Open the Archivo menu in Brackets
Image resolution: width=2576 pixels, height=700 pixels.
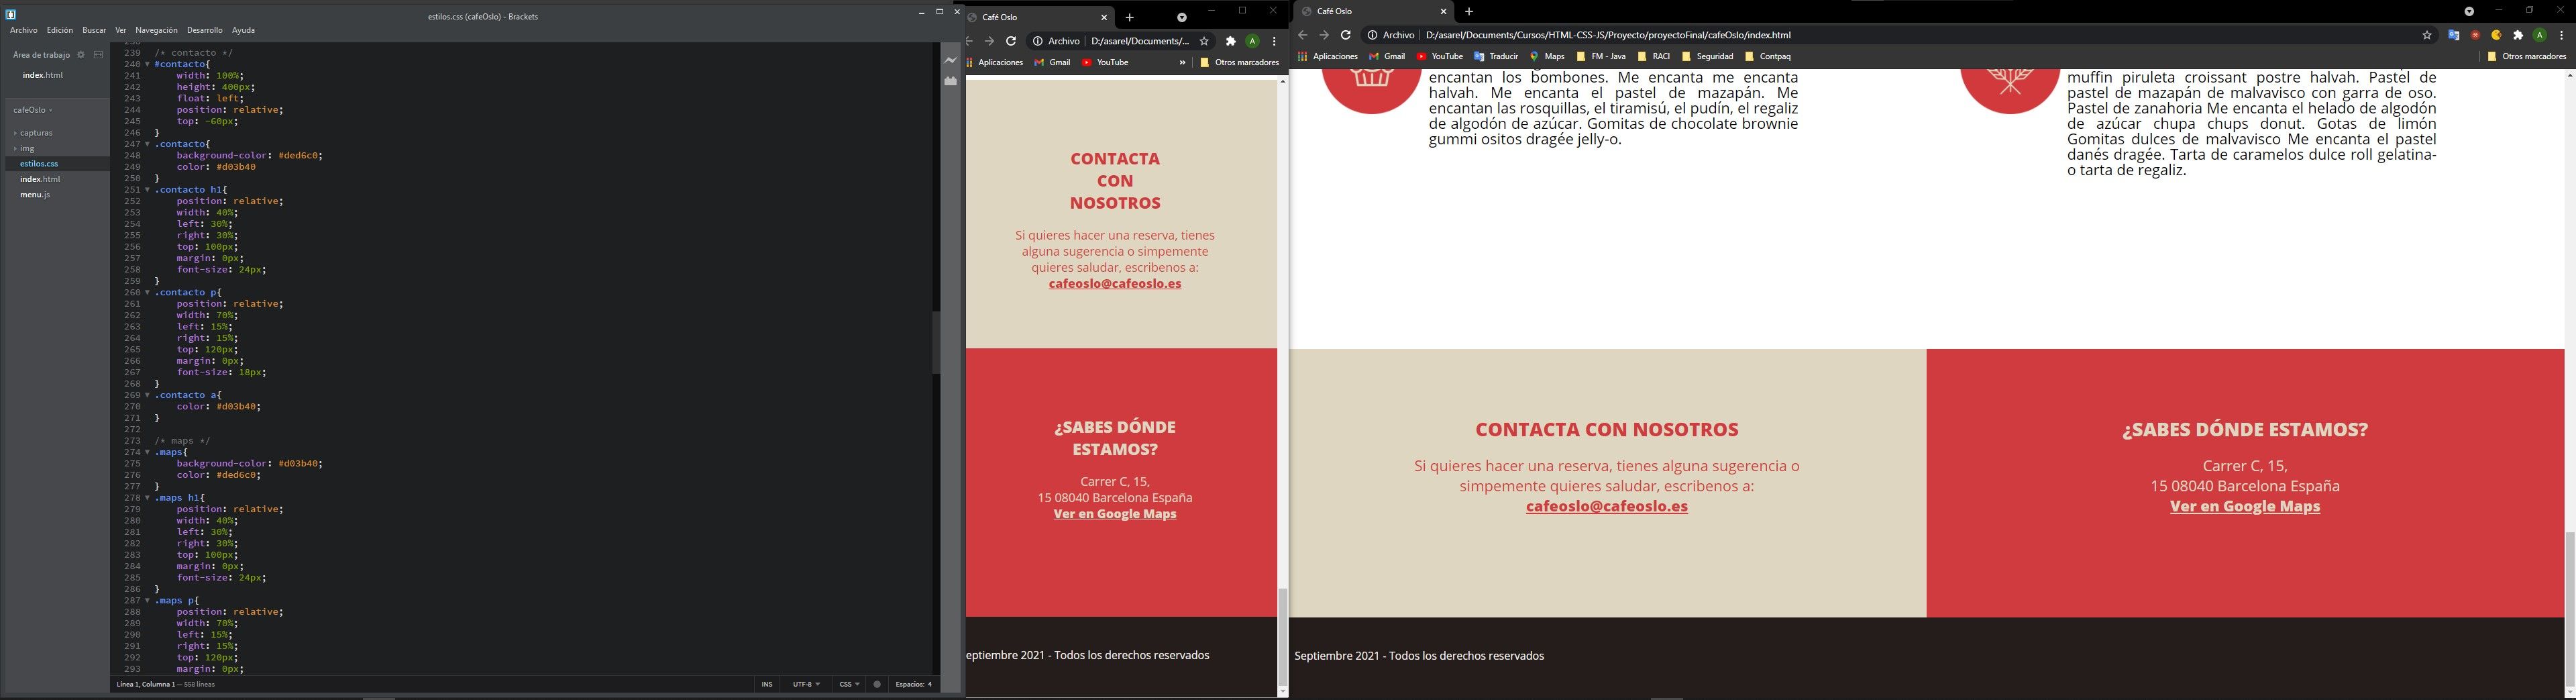point(24,31)
